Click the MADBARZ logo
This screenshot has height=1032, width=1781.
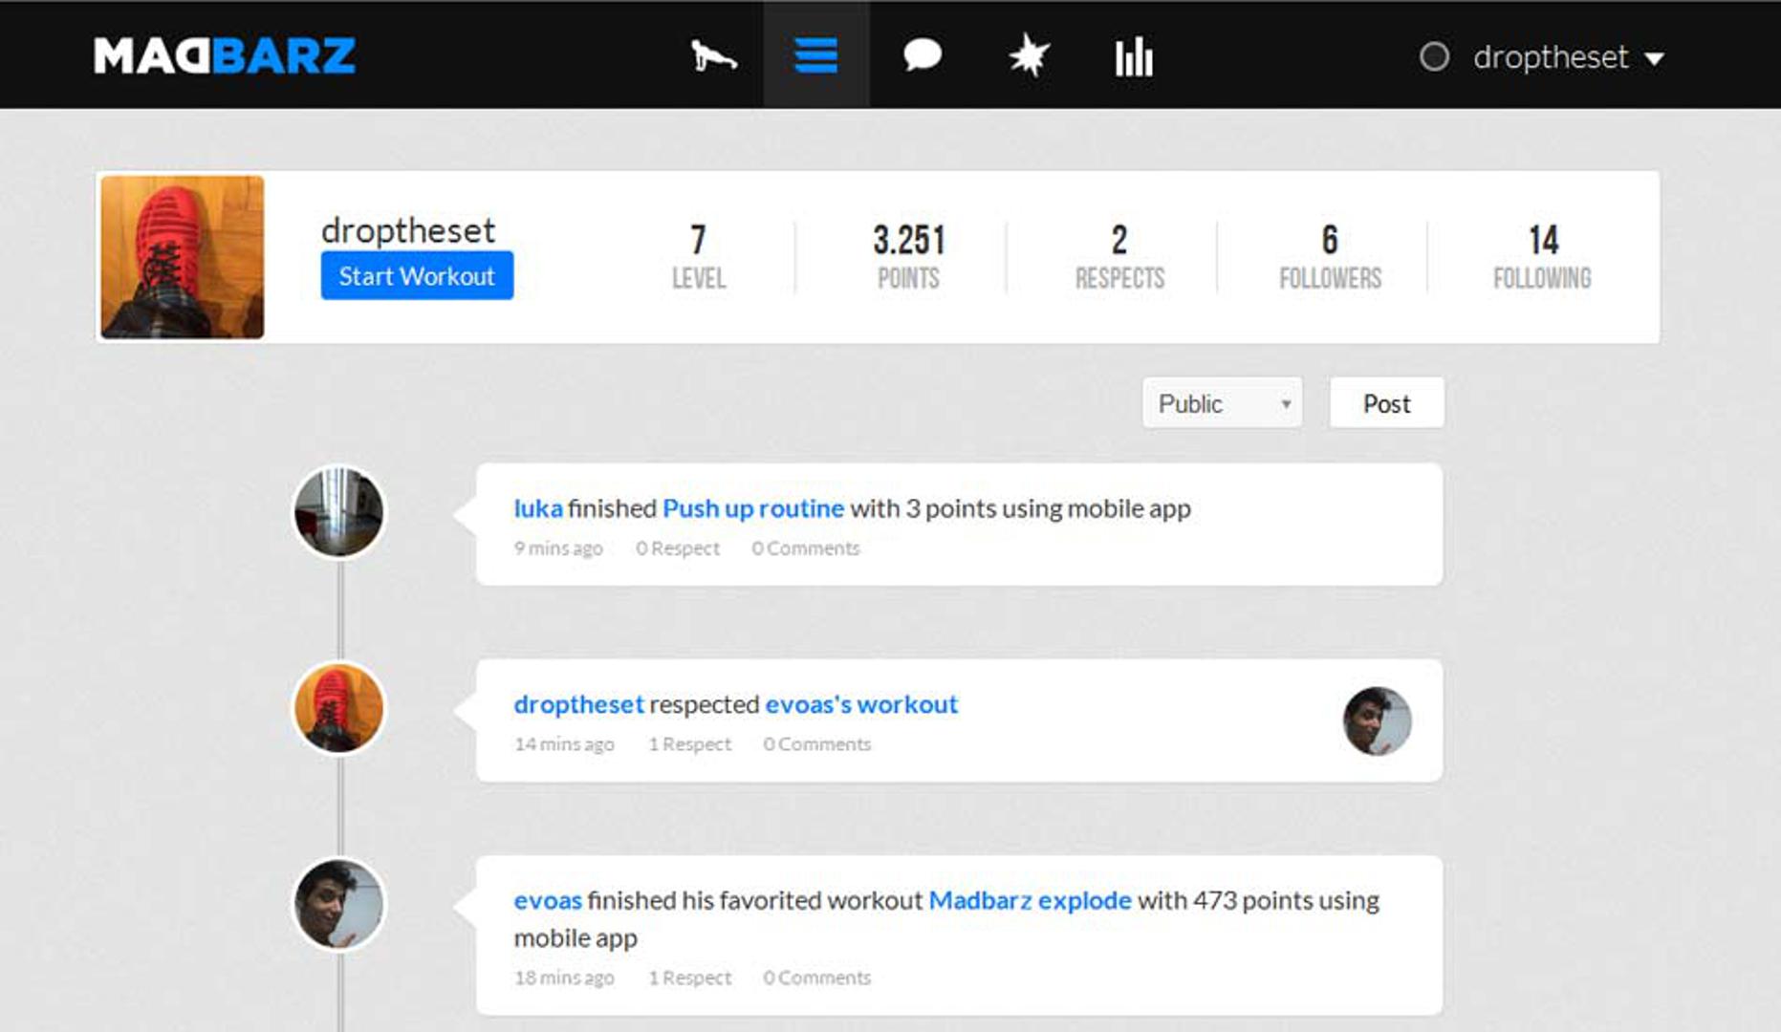225,56
